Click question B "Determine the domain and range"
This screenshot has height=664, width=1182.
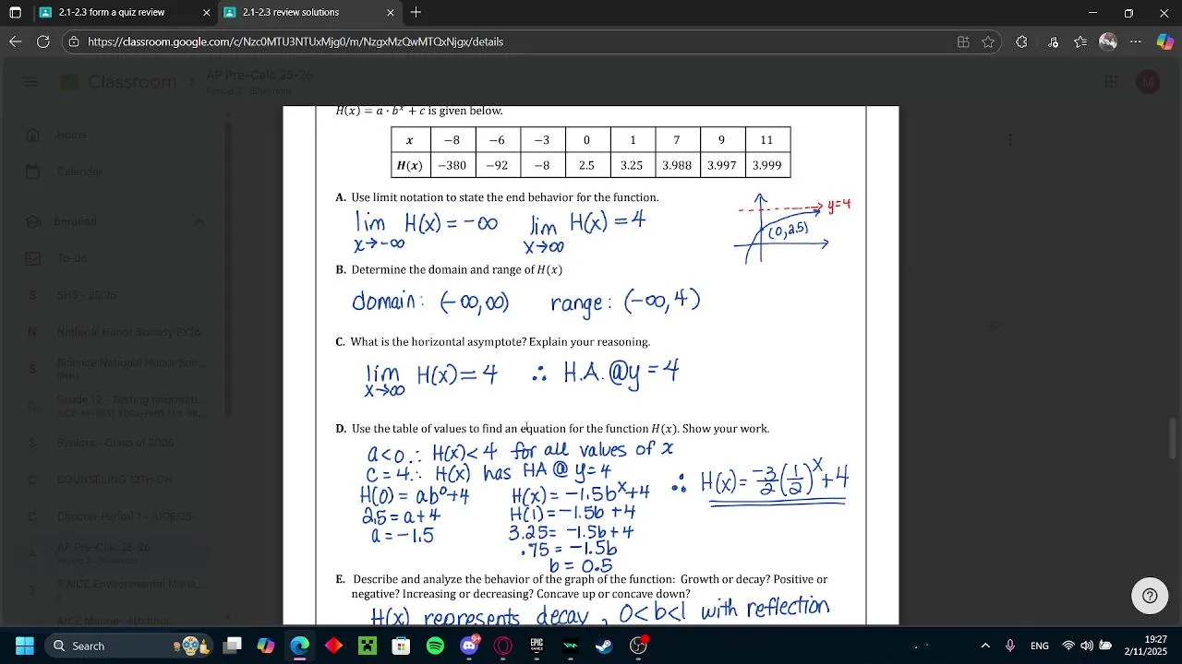coord(456,269)
